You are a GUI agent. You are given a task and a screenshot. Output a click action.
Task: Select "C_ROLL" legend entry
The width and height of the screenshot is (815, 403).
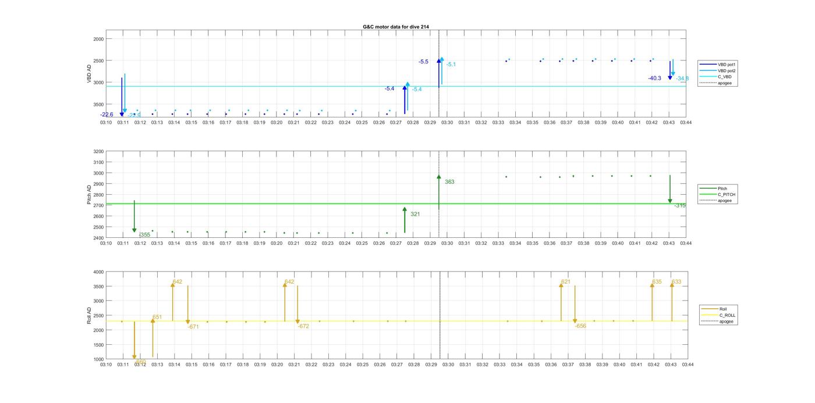click(728, 315)
